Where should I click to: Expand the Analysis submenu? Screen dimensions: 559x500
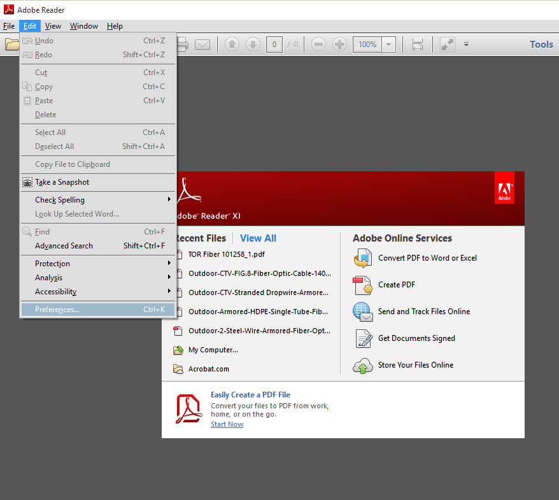pos(98,278)
